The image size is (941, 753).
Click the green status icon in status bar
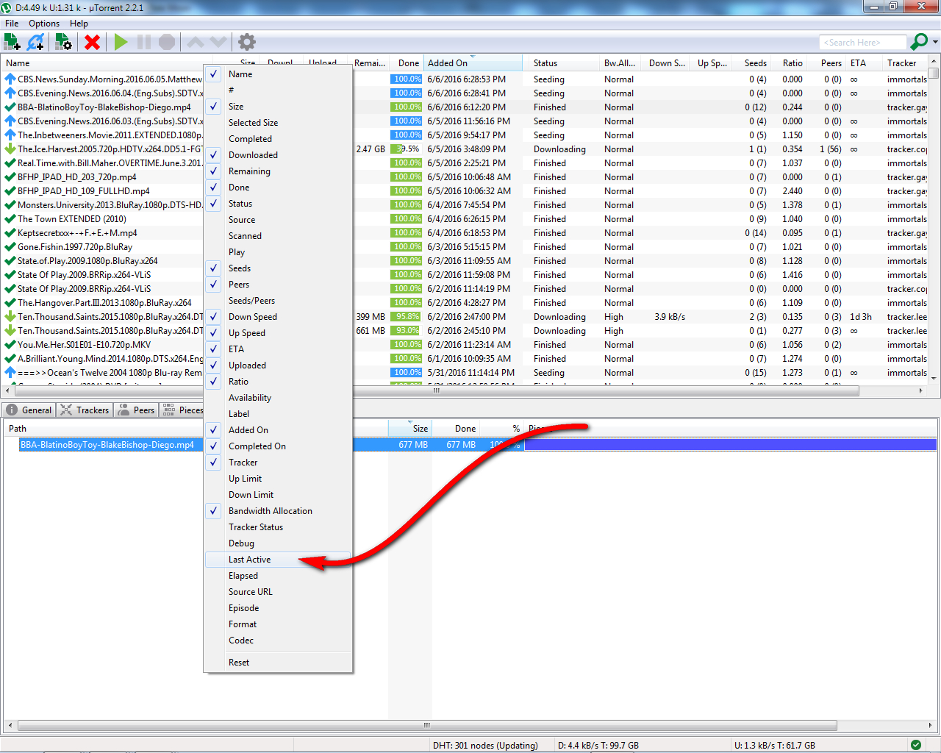click(915, 745)
